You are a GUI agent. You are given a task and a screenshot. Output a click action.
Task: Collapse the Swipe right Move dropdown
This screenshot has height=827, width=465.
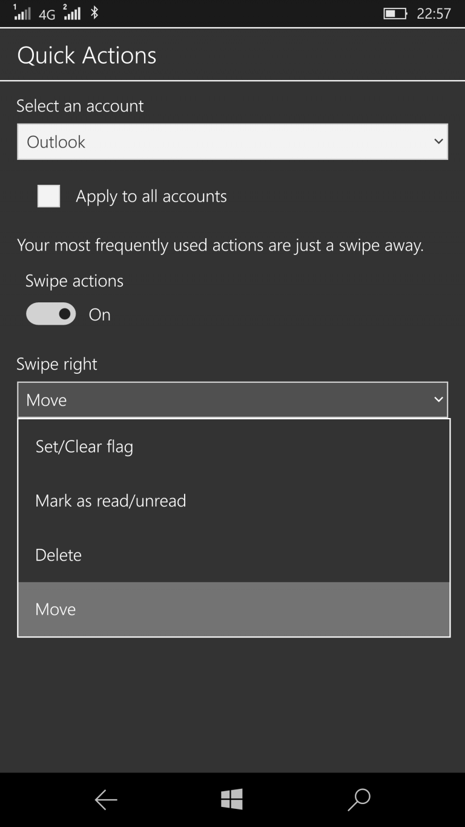coord(232,400)
